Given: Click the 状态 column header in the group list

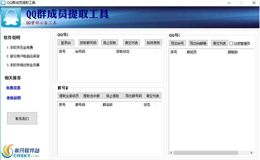Looking at the screenshot, I should coord(149,105).
